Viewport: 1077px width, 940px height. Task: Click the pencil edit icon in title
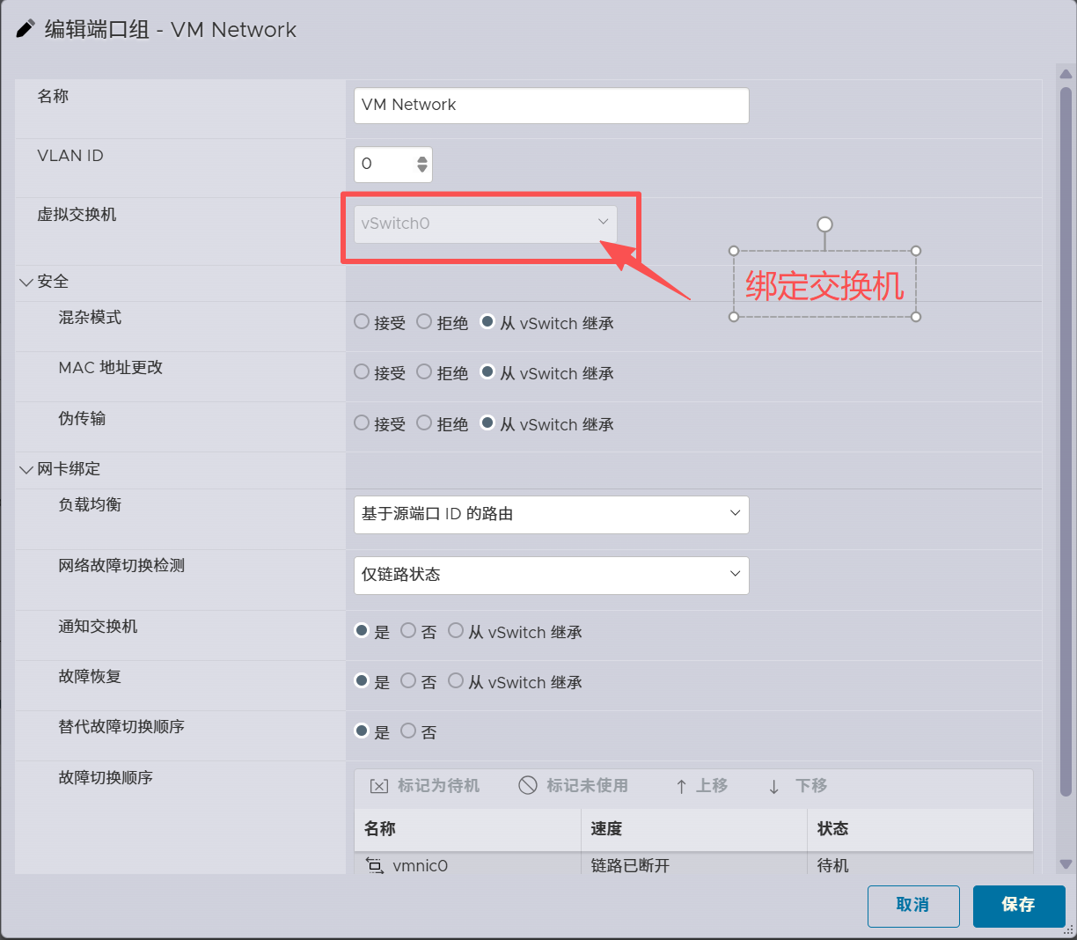[26, 29]
